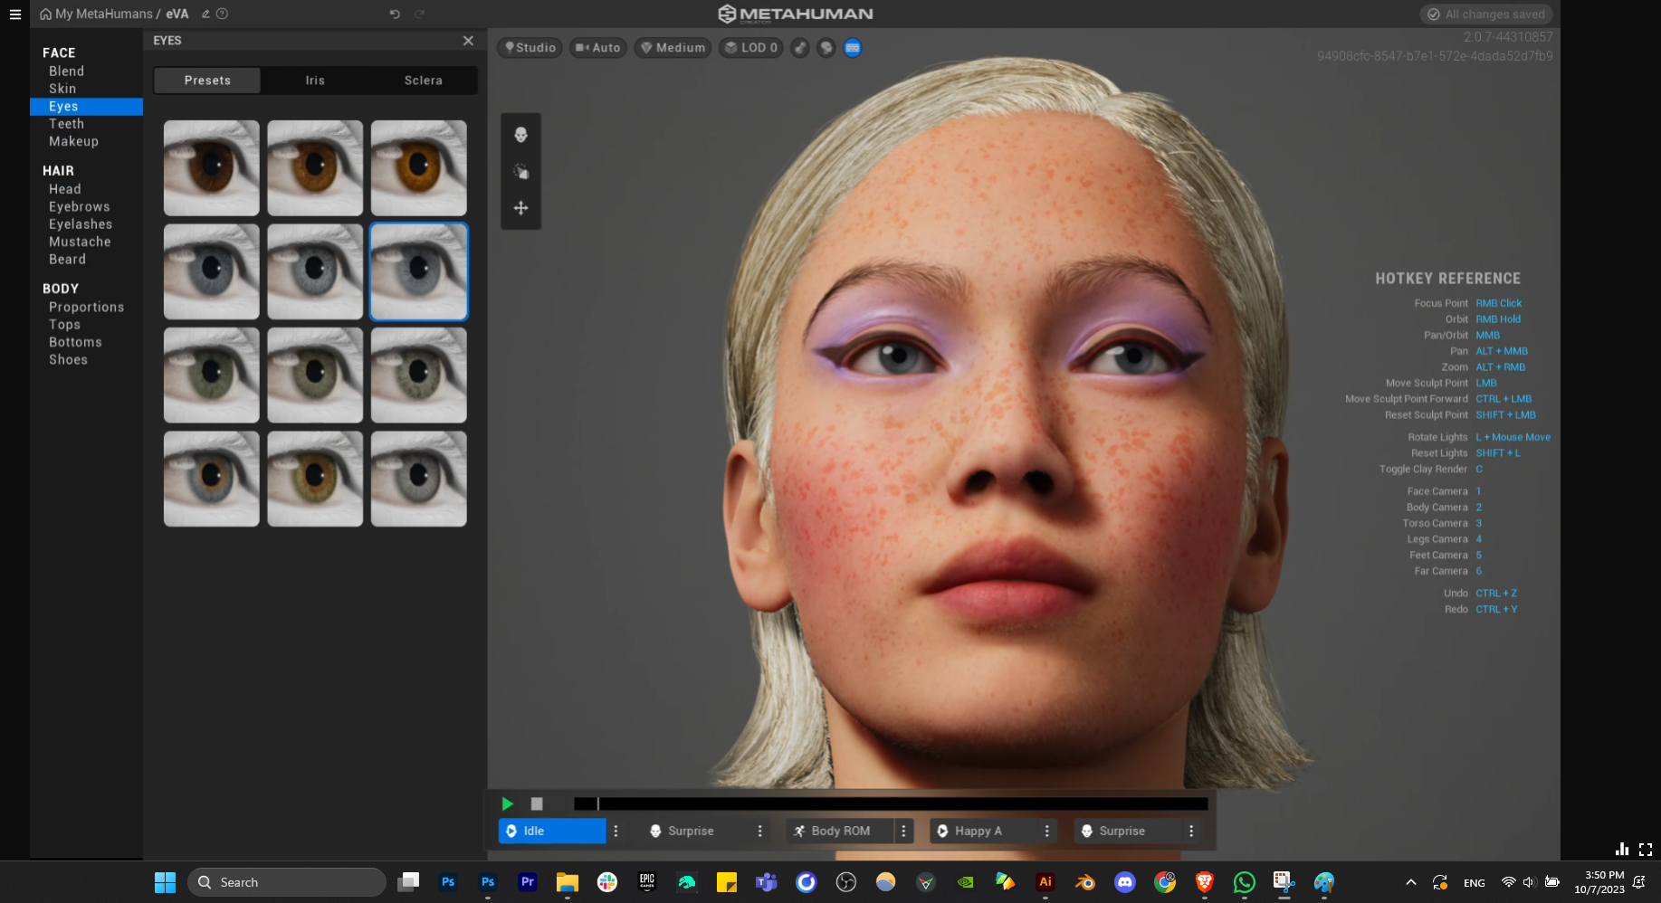The height and width of the screenshot is (903, 1661).
Task: Open the LOD 0 level dropdown
Action: [x=751, y=48]
